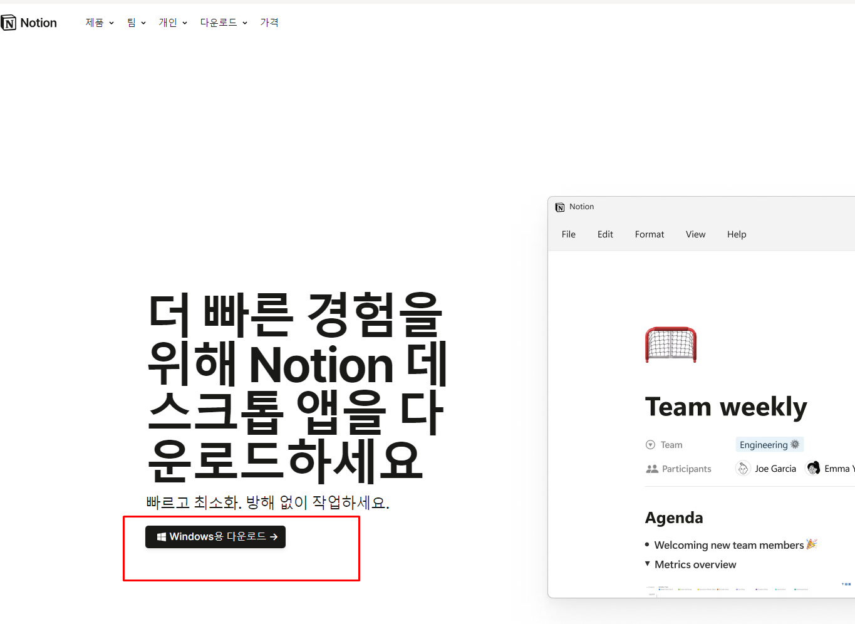Open the File menu in the Notion app preview
Viewport: 855px width, 624px height.
tap(569, 234)
